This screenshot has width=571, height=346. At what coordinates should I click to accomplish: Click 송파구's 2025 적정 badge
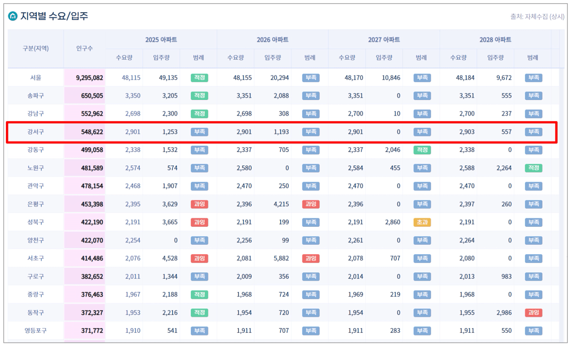pos(200,95)
